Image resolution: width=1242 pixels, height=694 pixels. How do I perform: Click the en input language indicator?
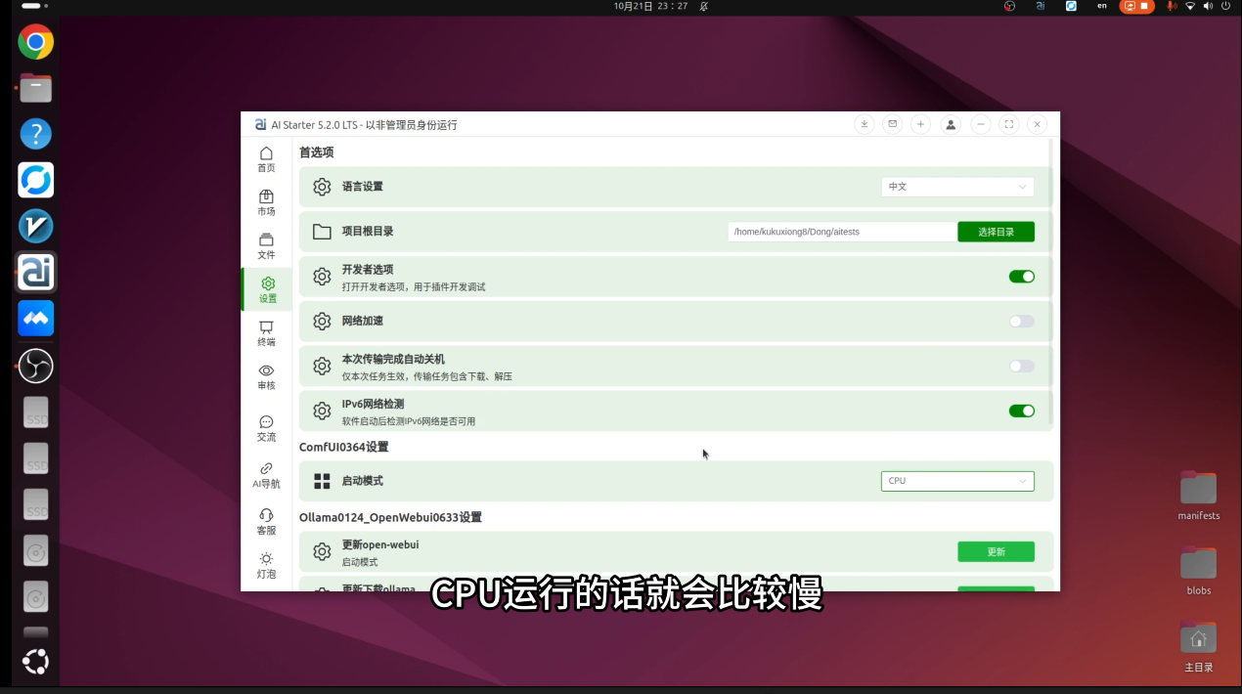1102,6
